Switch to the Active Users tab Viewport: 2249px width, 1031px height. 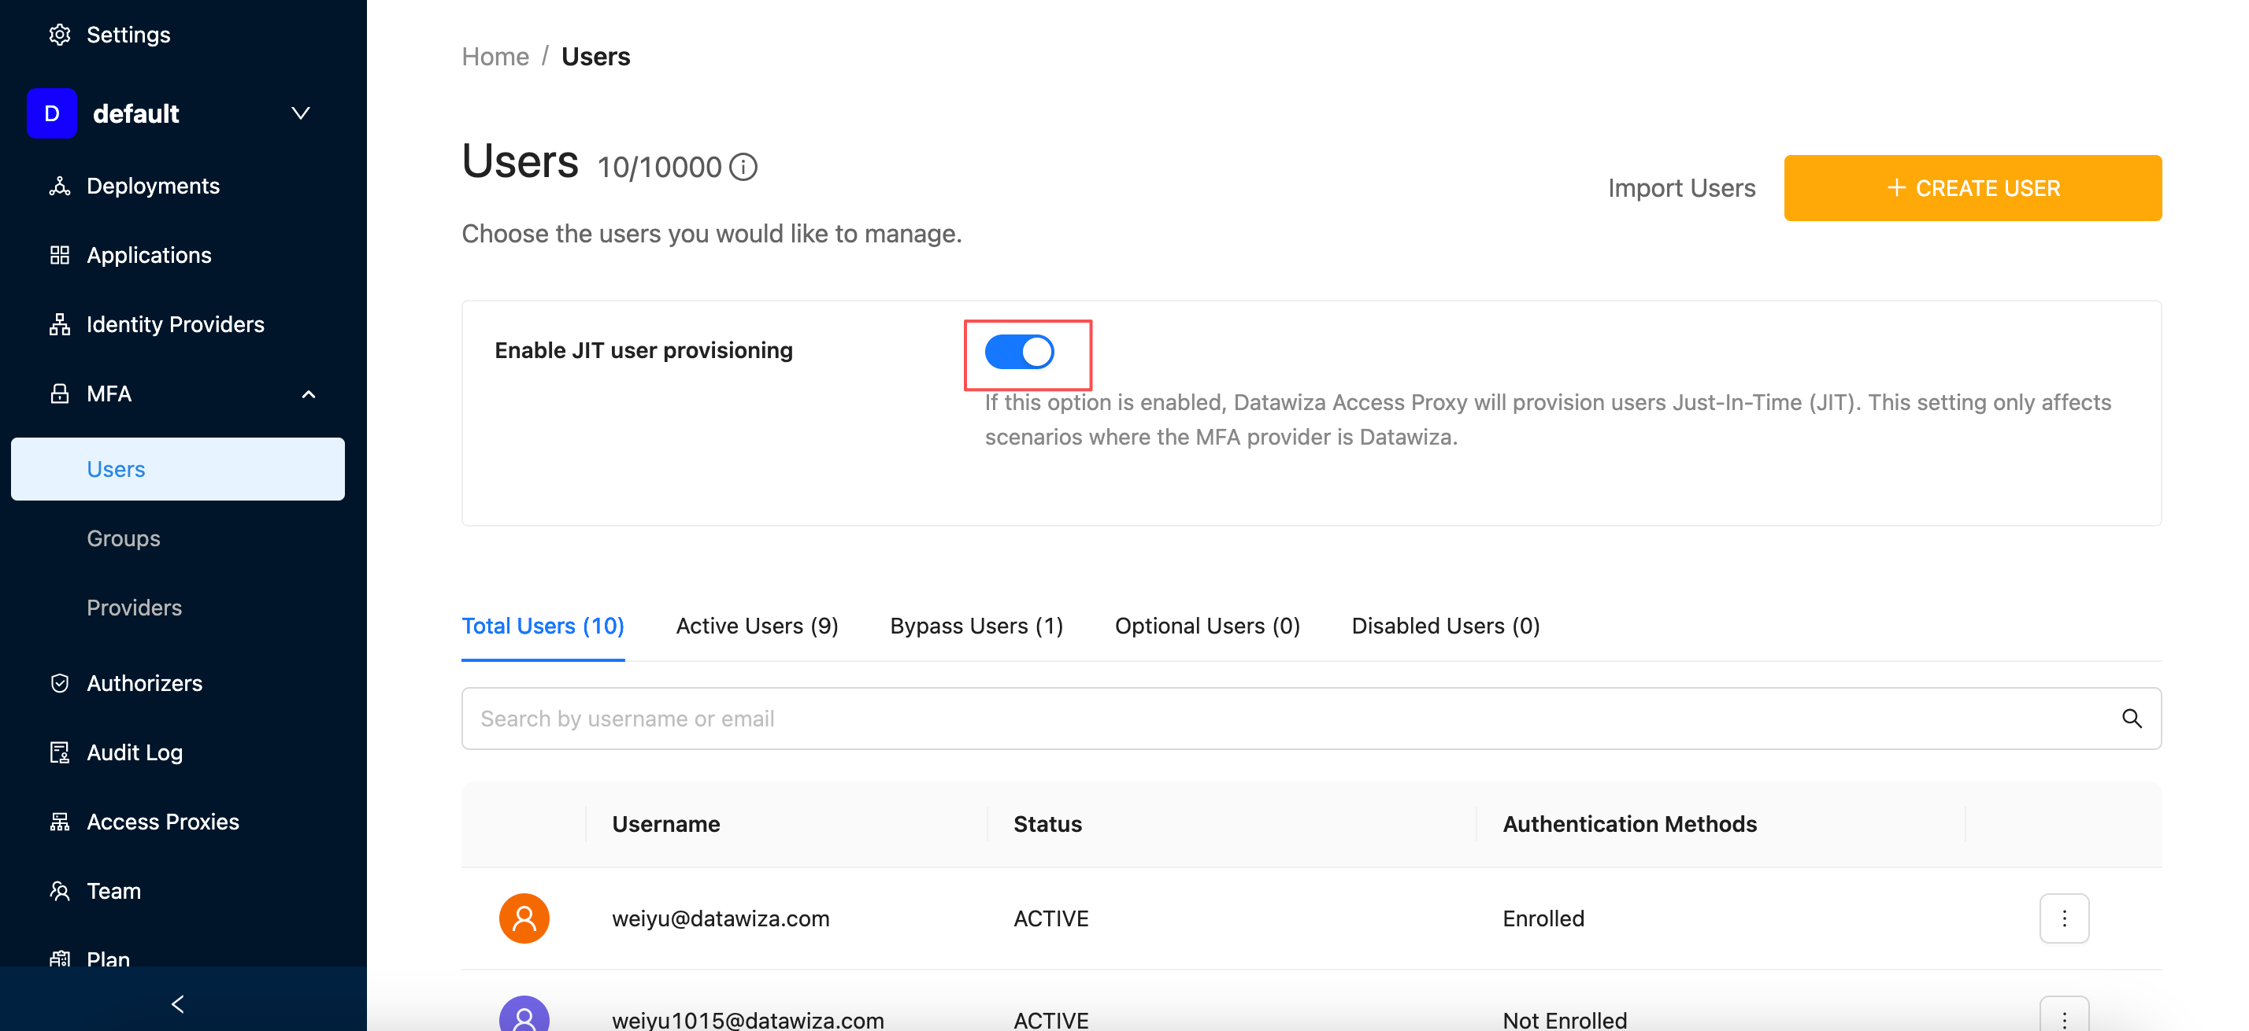coord(756,626)
